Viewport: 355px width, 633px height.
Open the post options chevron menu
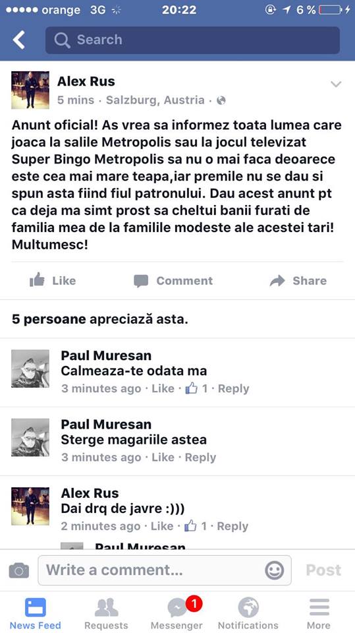[x=336, y=84]
